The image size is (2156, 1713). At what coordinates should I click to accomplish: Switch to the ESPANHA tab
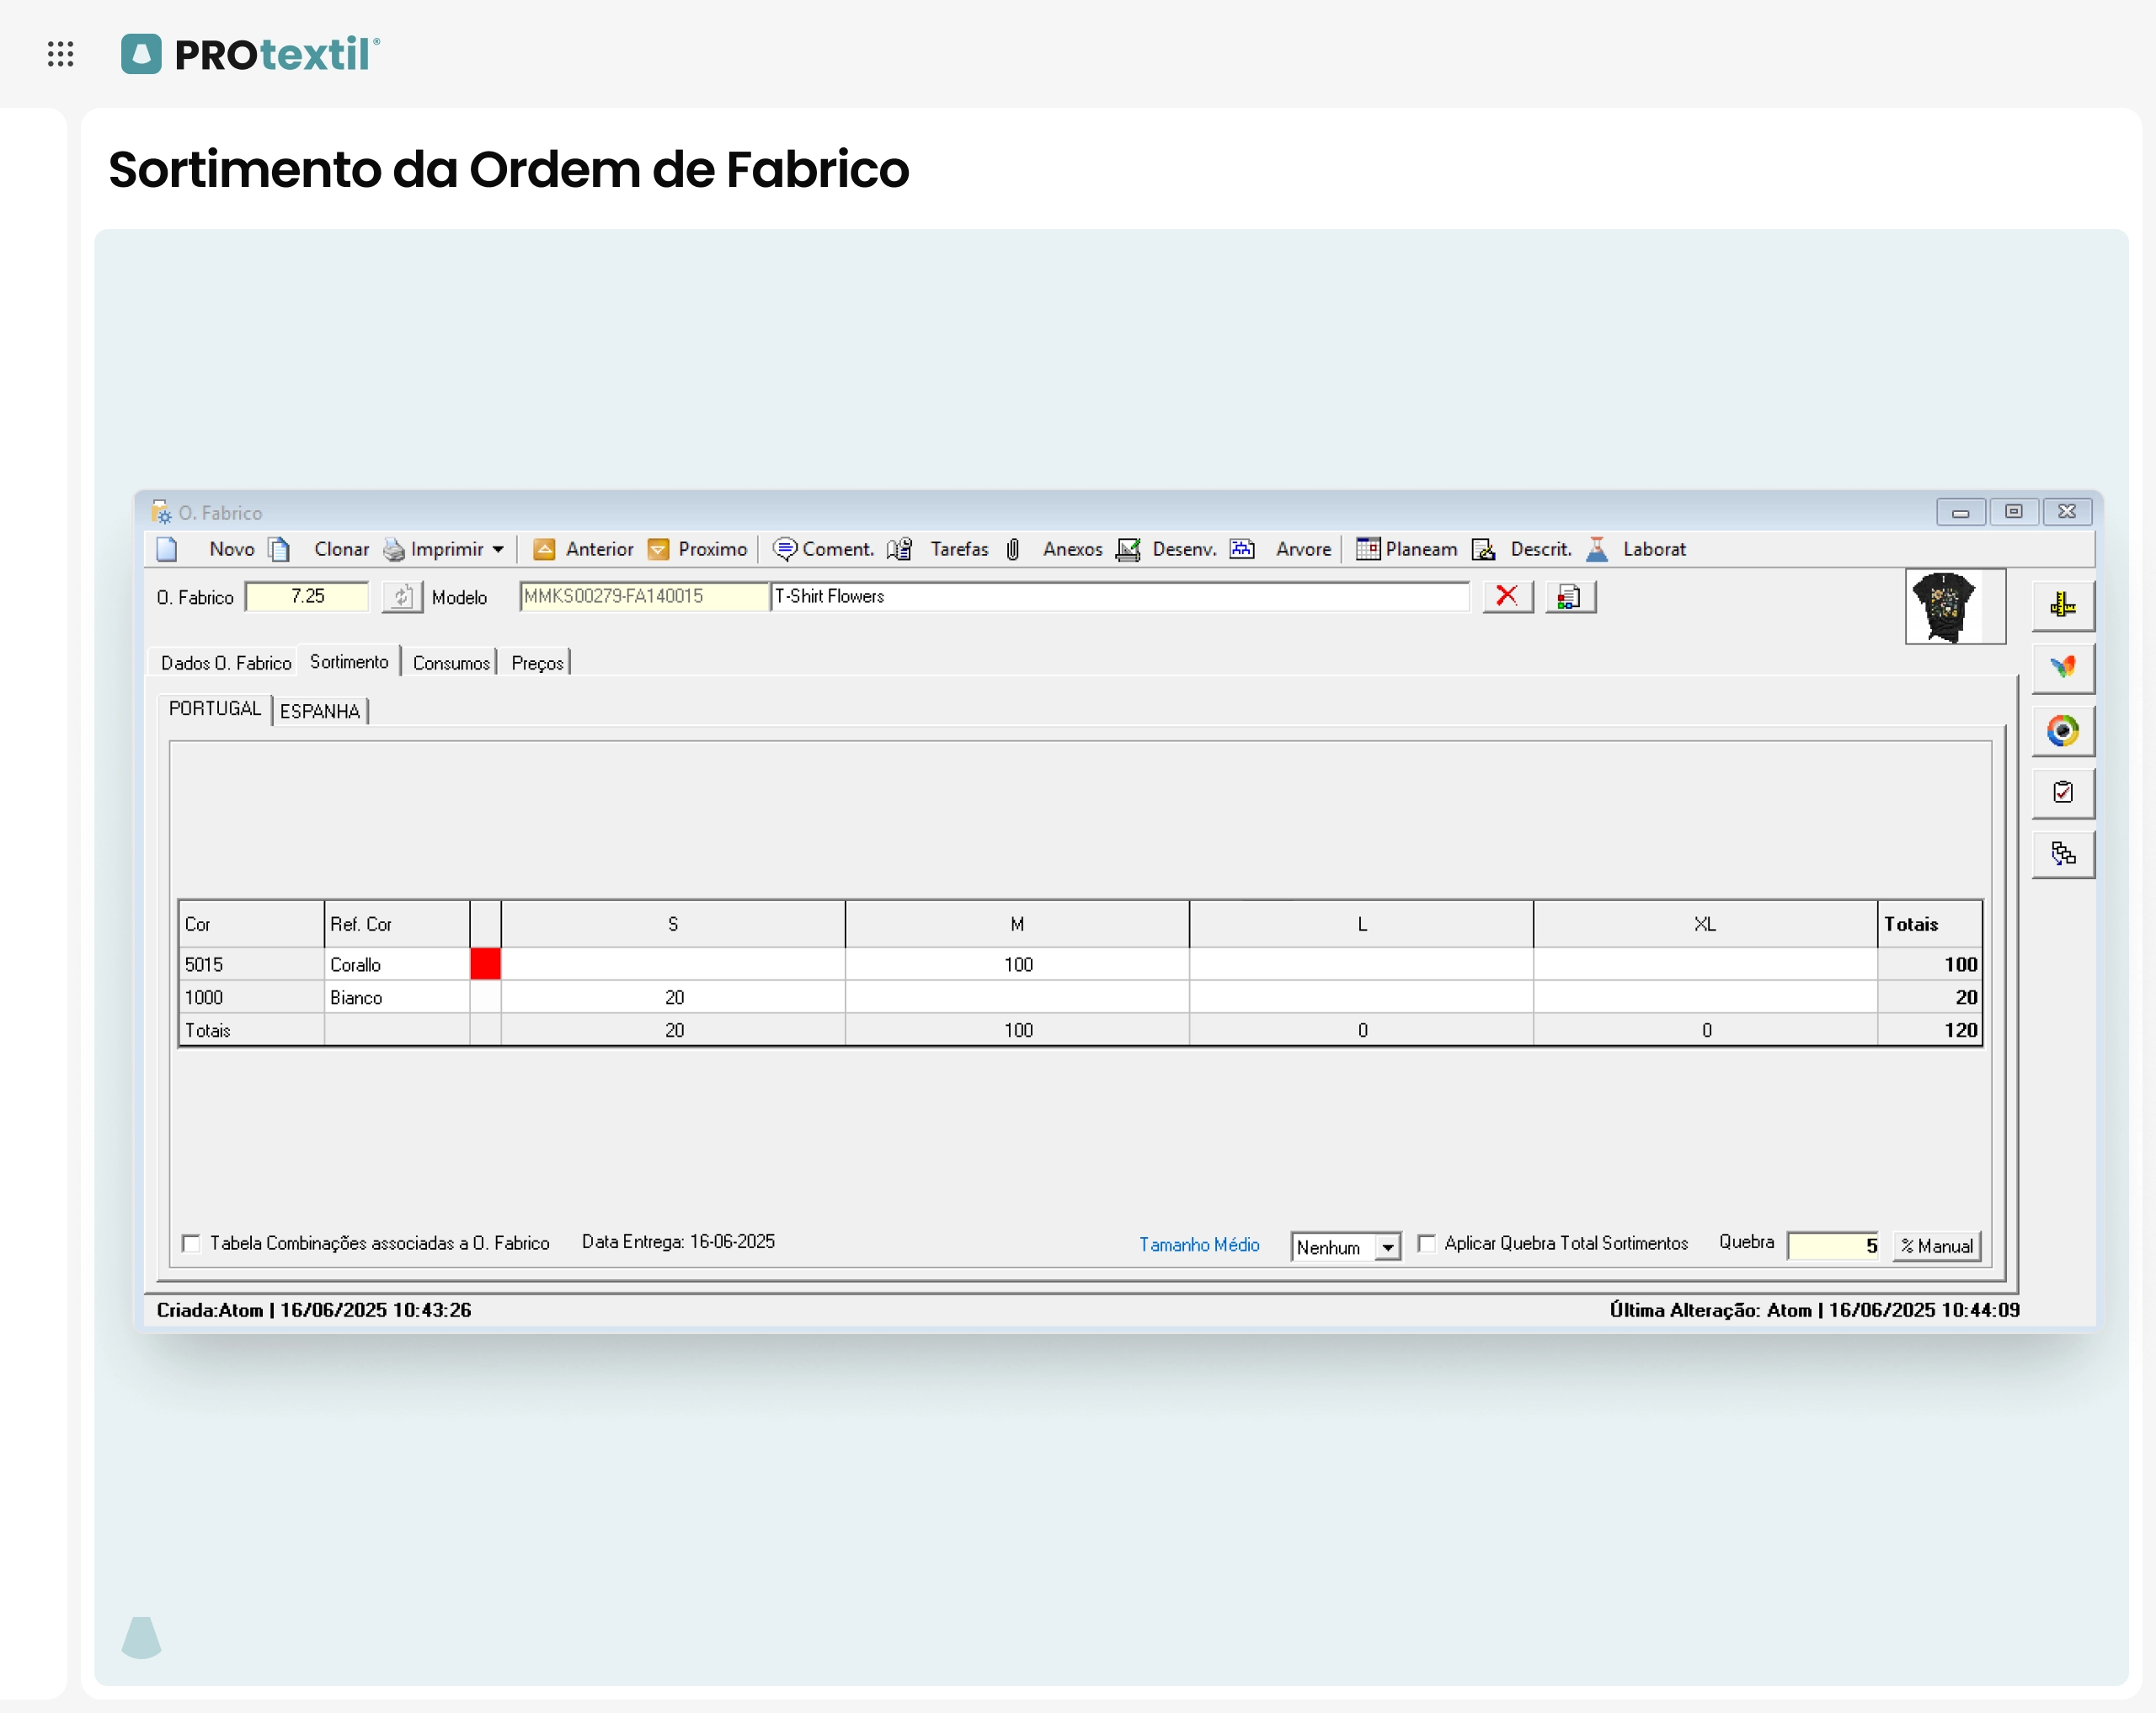click(x=320, y=711)
